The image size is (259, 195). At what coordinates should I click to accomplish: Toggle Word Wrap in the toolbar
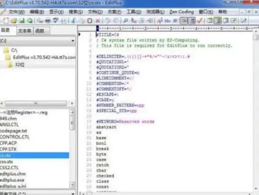tap(184, 21)
